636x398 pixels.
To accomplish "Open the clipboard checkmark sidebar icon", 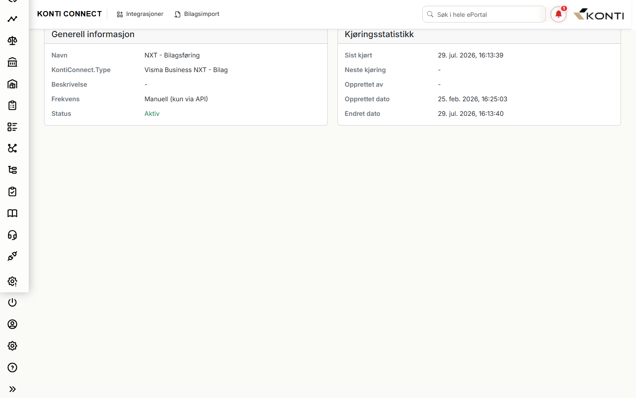I will click(12, 191).
